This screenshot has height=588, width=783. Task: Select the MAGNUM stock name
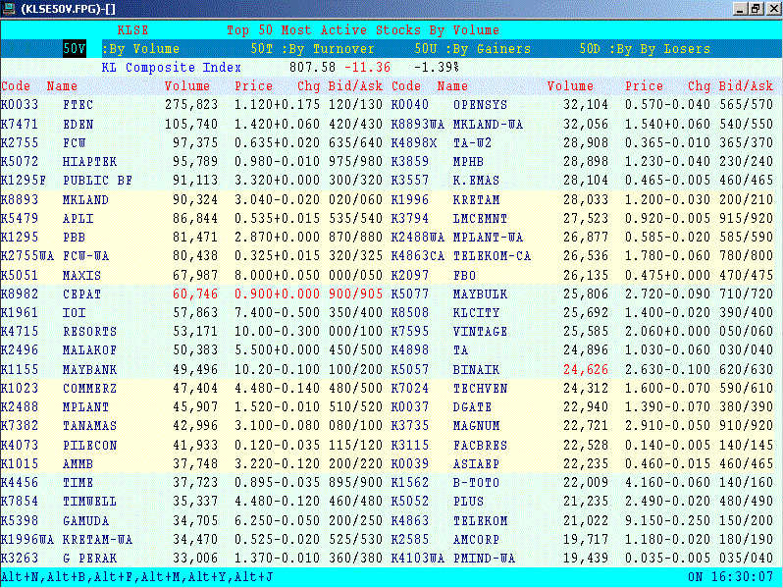(477, 426)
